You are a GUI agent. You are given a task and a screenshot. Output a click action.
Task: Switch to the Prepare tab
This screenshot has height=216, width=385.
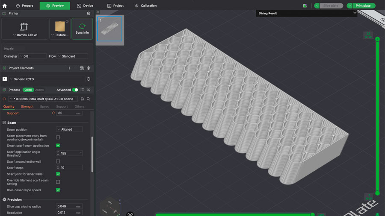24,6
